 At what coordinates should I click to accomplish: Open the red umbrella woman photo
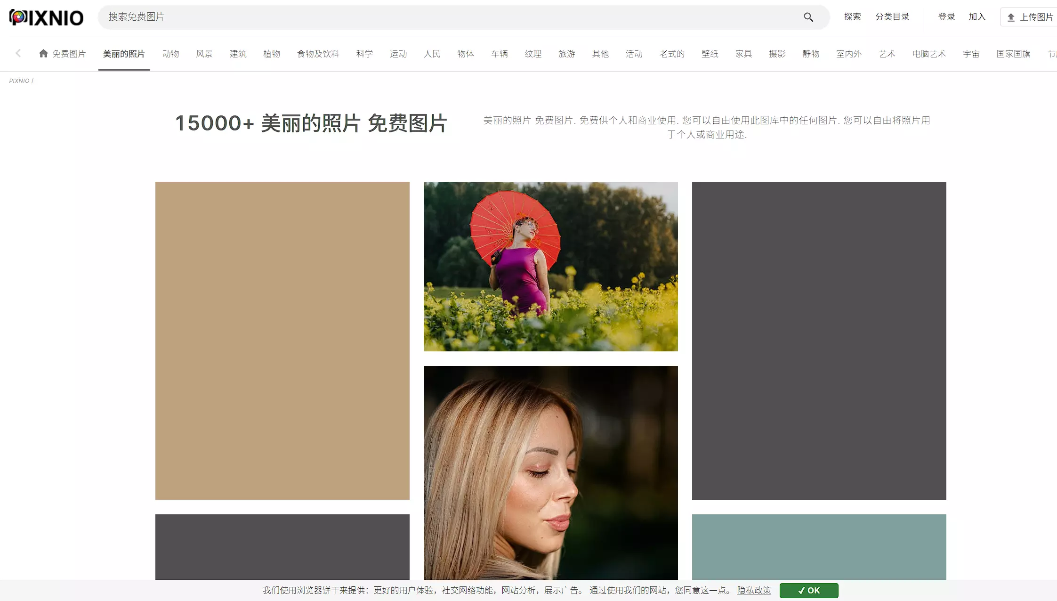pos(550,266)
